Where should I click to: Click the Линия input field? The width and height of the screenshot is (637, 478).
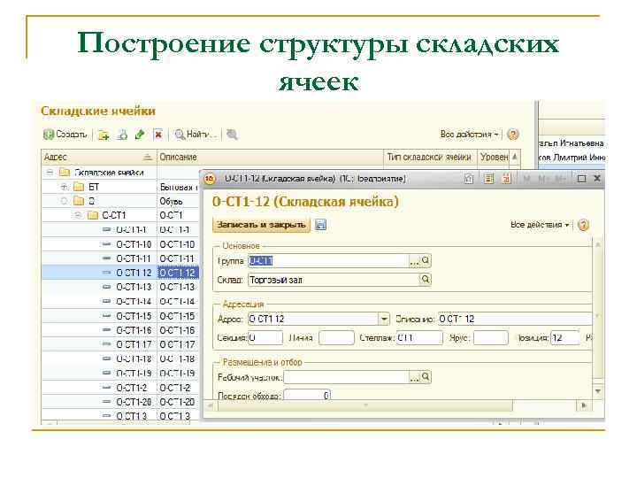click(336, 338)
